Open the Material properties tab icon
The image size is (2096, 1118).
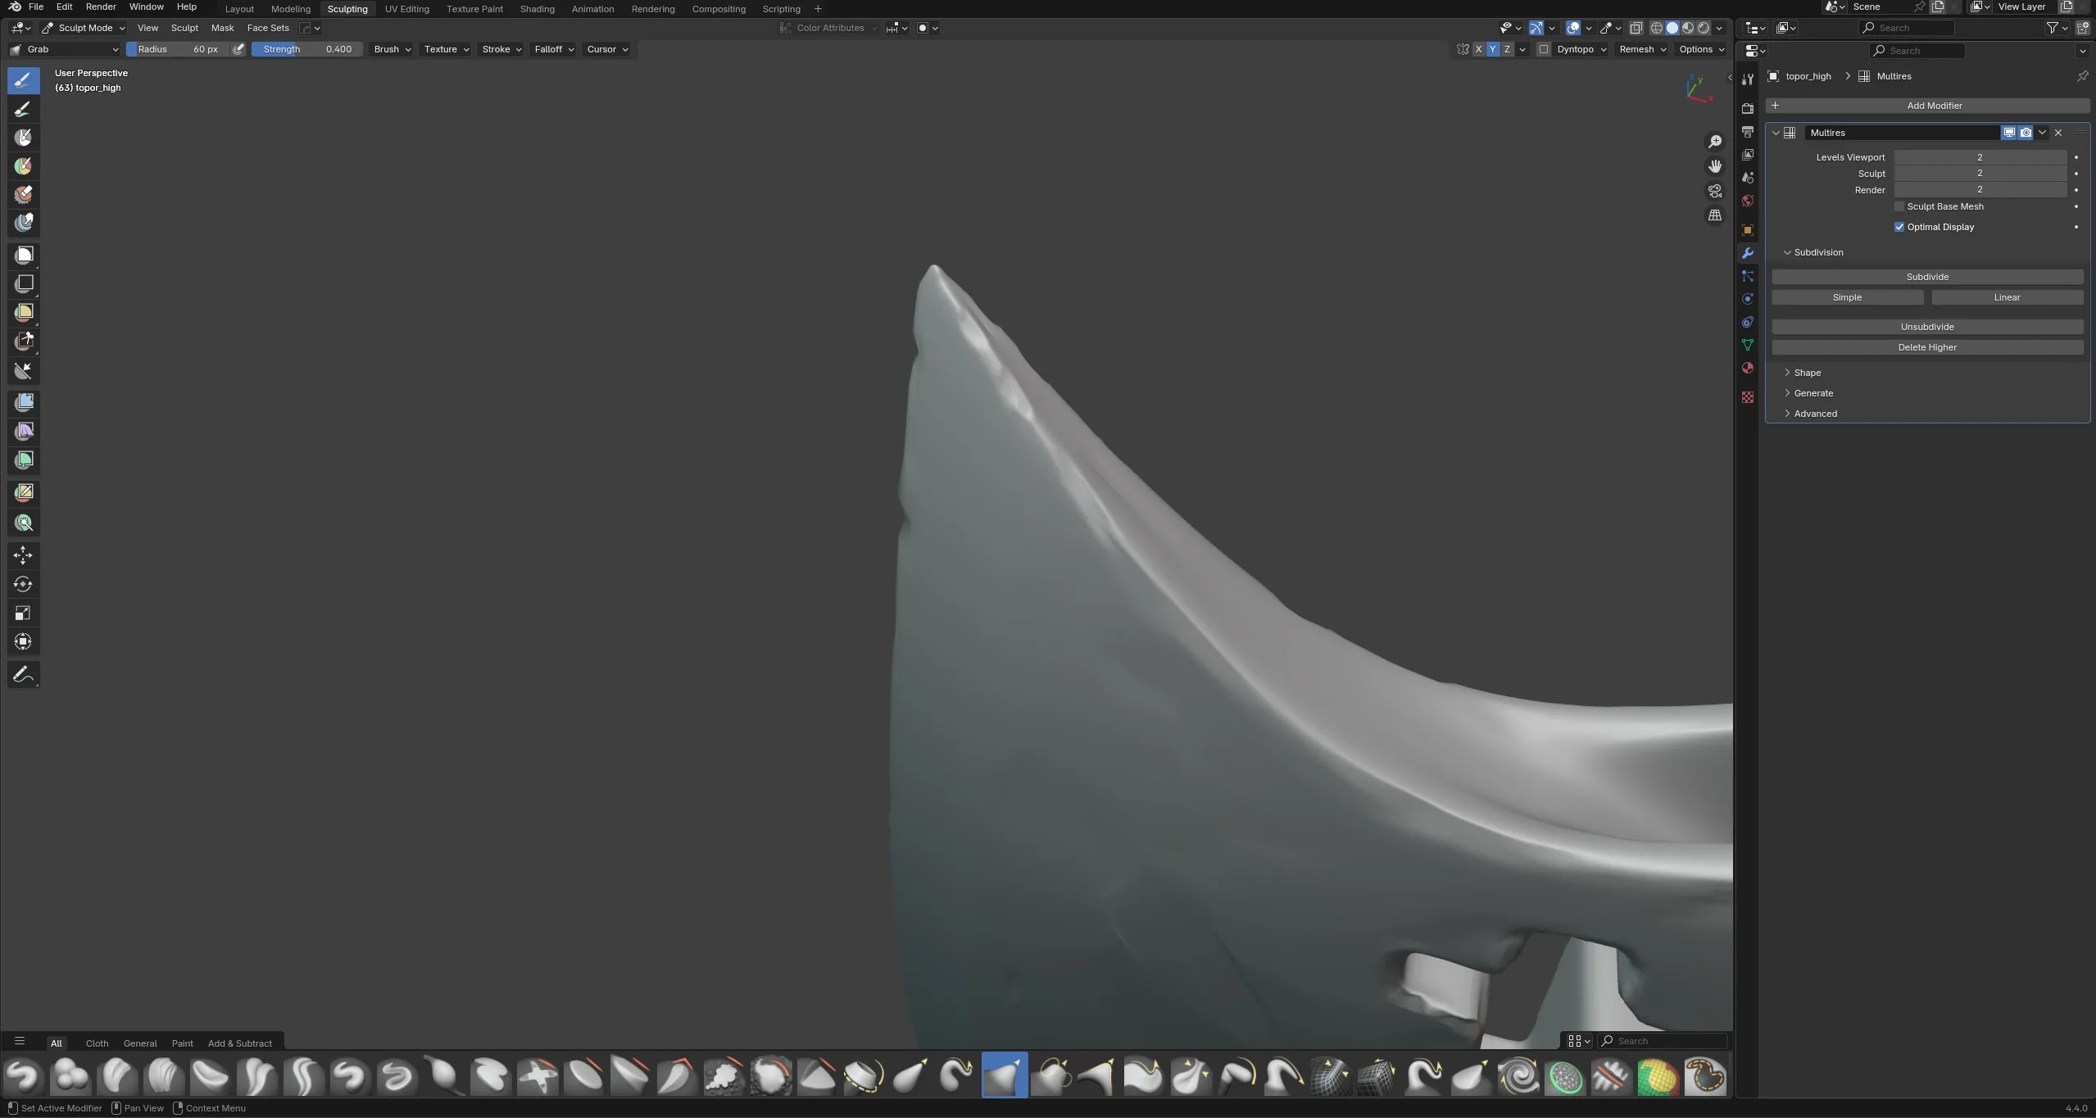coord(1747,368)
